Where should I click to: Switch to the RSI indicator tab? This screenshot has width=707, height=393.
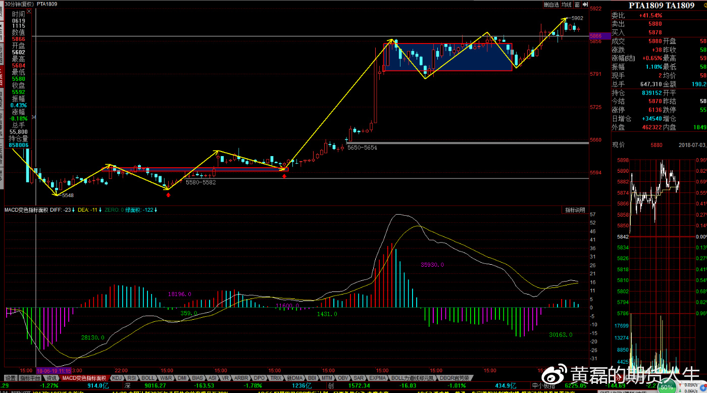[132, 378]
